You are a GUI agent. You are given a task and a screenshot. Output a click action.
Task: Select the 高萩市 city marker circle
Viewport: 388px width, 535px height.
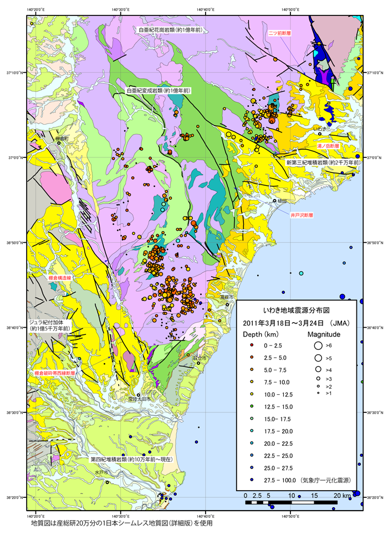click(227, 305)
